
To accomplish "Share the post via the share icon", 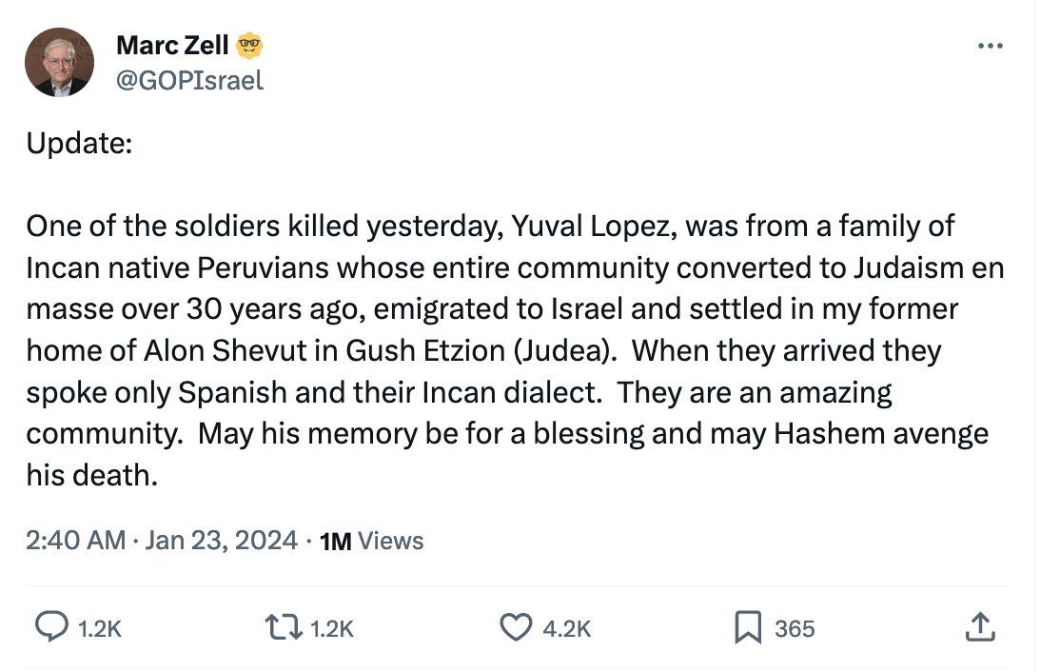I will [980, 627].
